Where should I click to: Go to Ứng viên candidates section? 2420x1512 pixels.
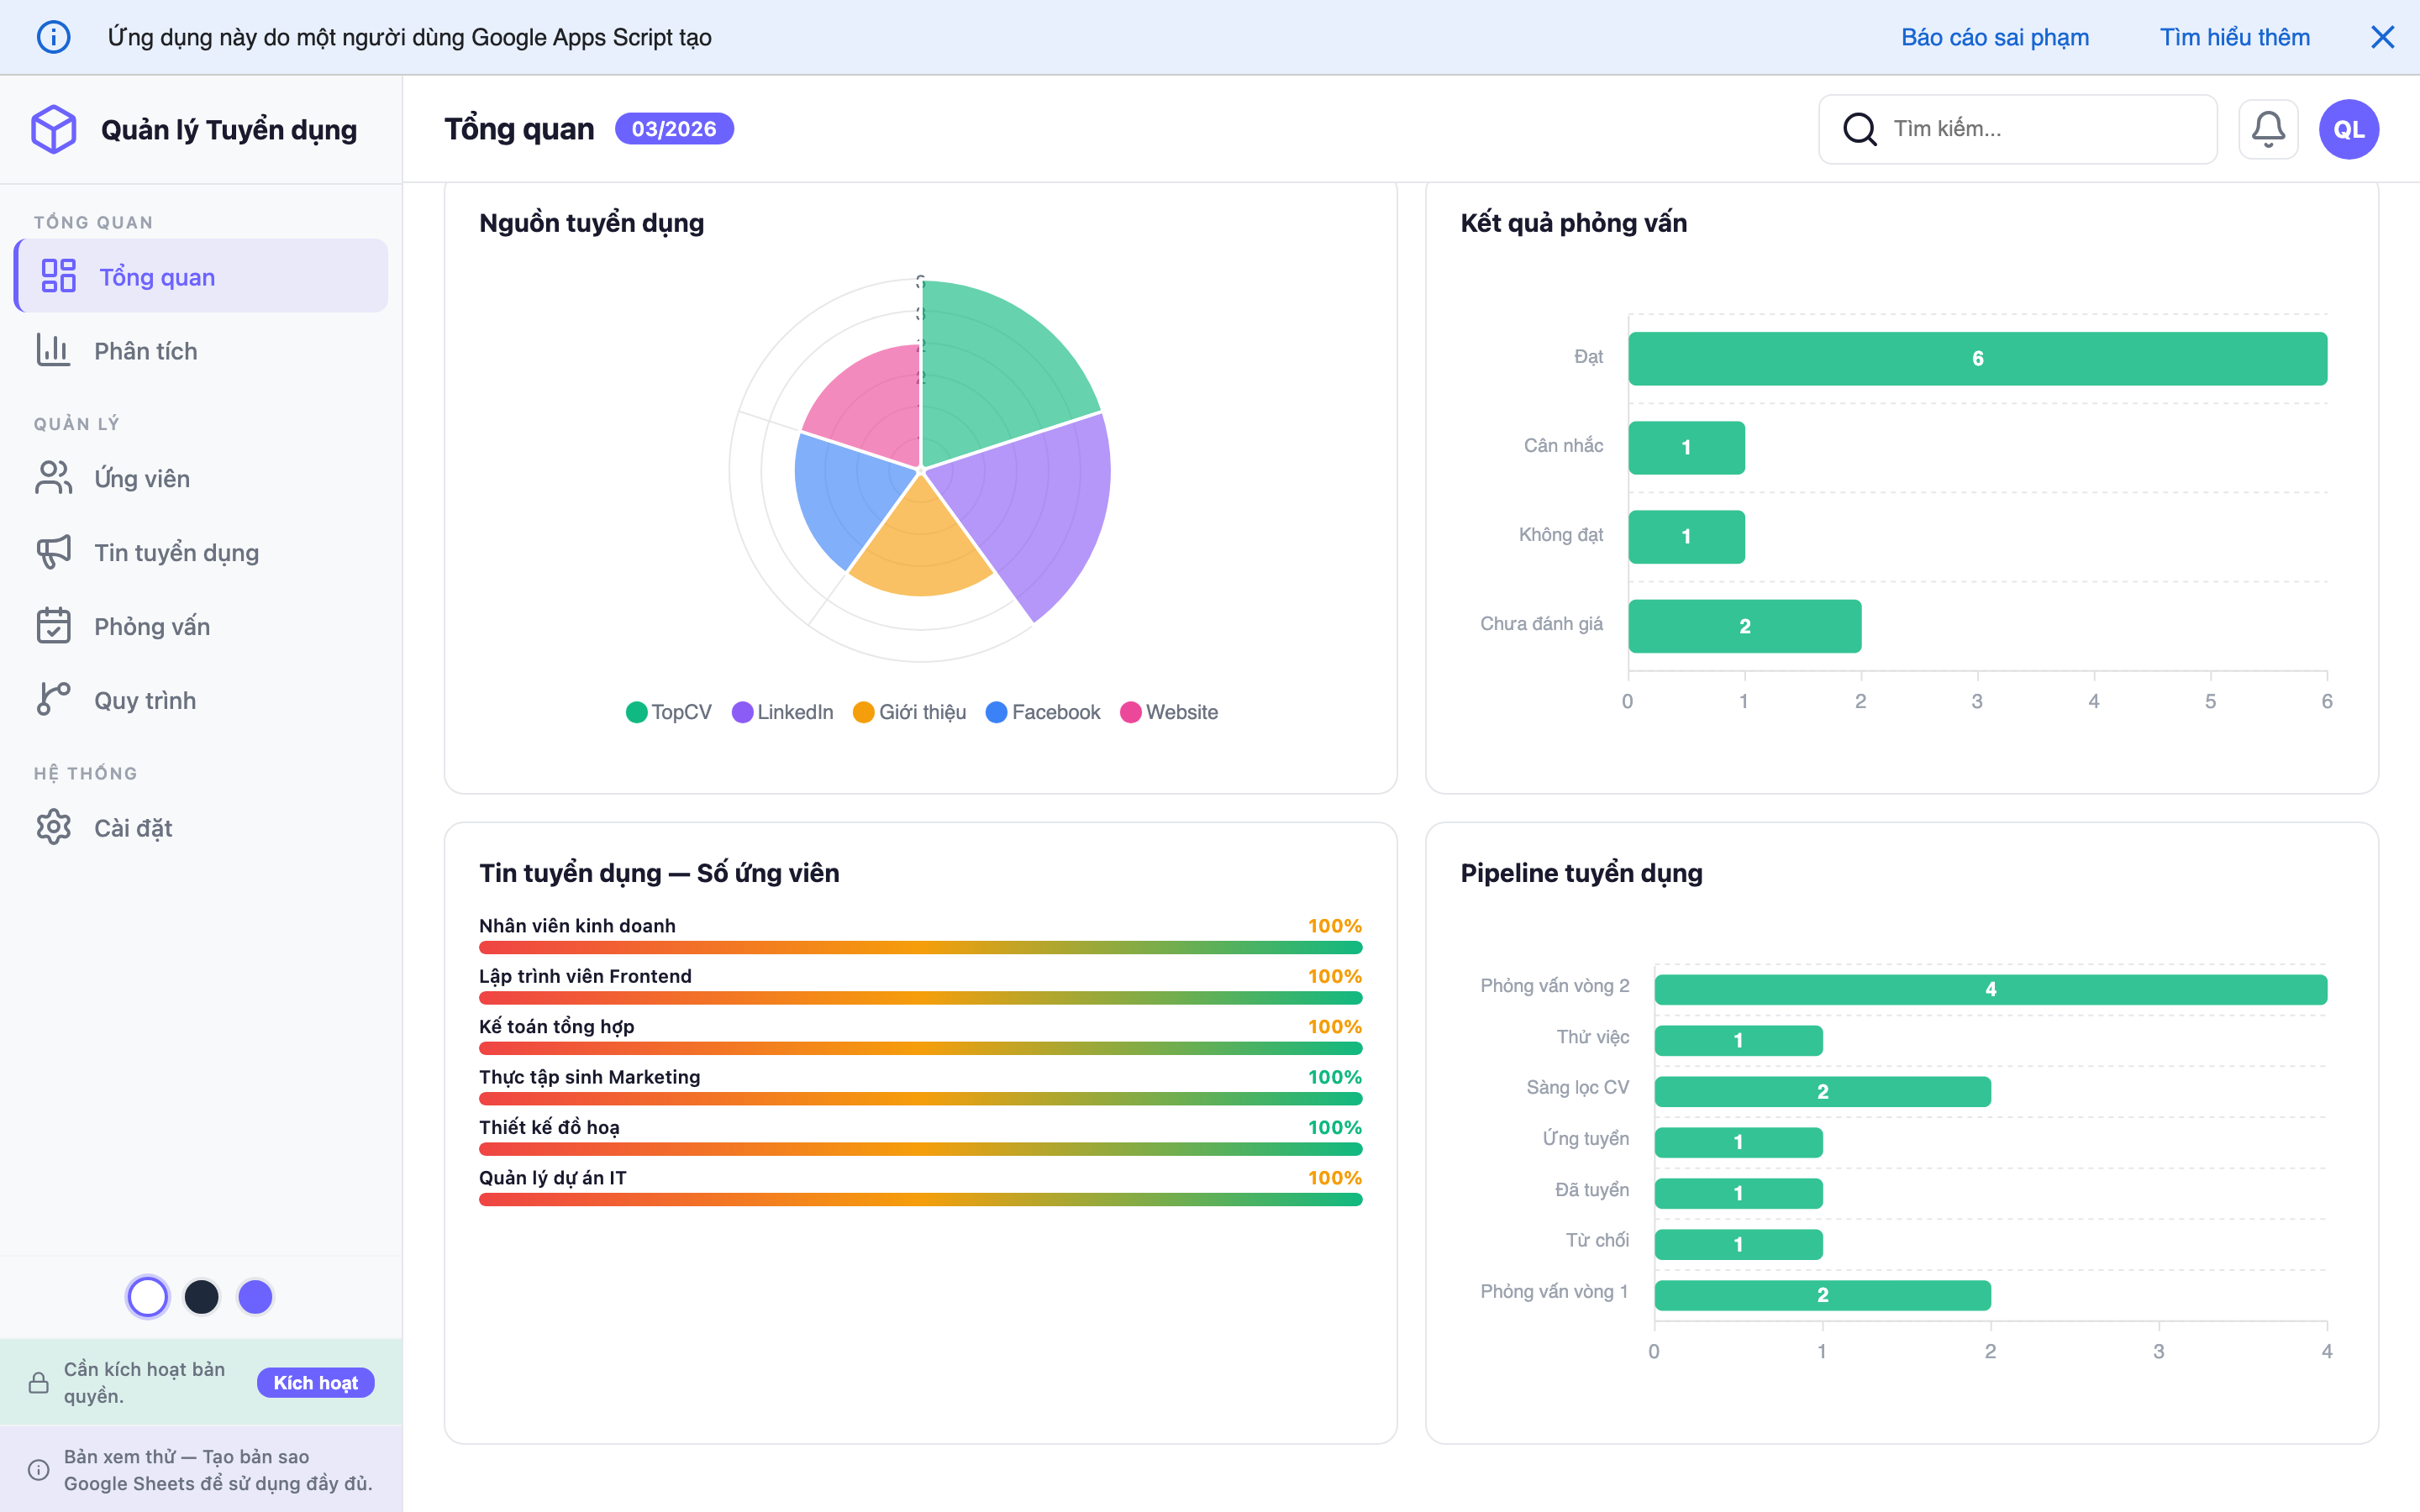(x=141, y=478)
